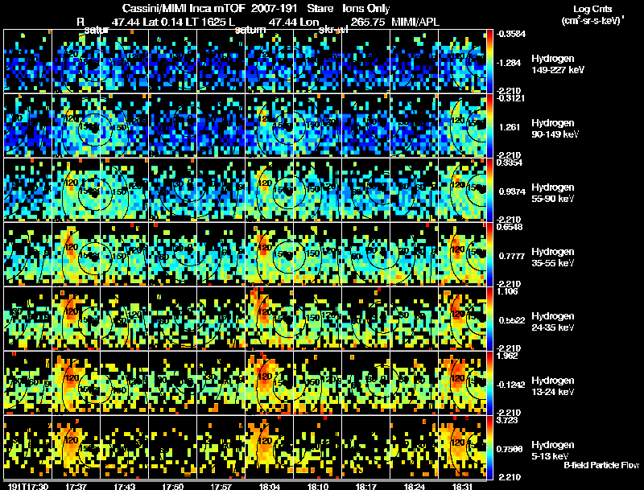Click the 'skr-wl' label above the 18:10 column
644x490 pixels.
(x=333, y=30)
